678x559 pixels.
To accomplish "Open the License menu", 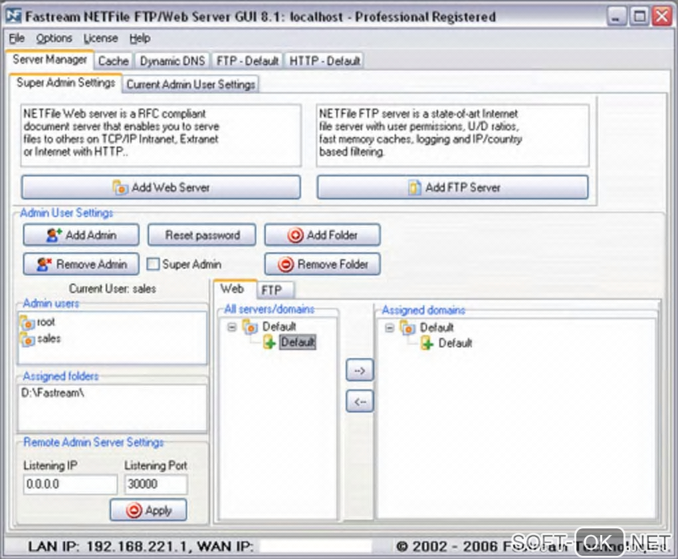I will click(101, 38).
